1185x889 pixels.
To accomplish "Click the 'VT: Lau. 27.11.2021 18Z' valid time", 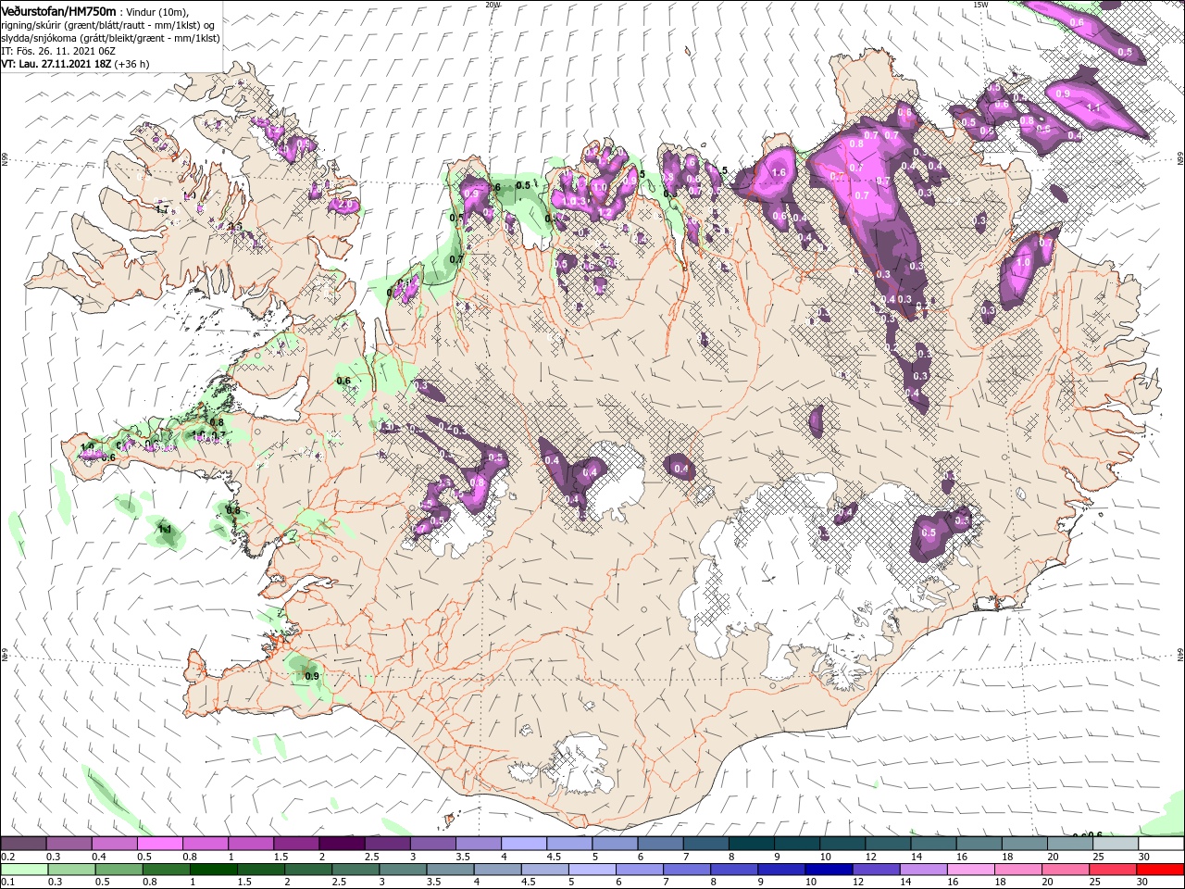I will click(56, 64).
